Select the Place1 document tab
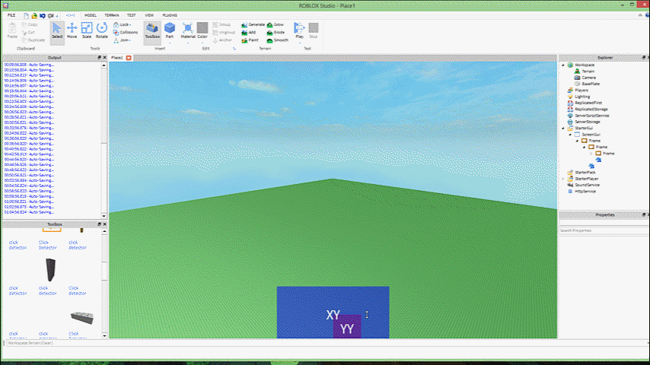650x365 pixels. tap(117, 58)
